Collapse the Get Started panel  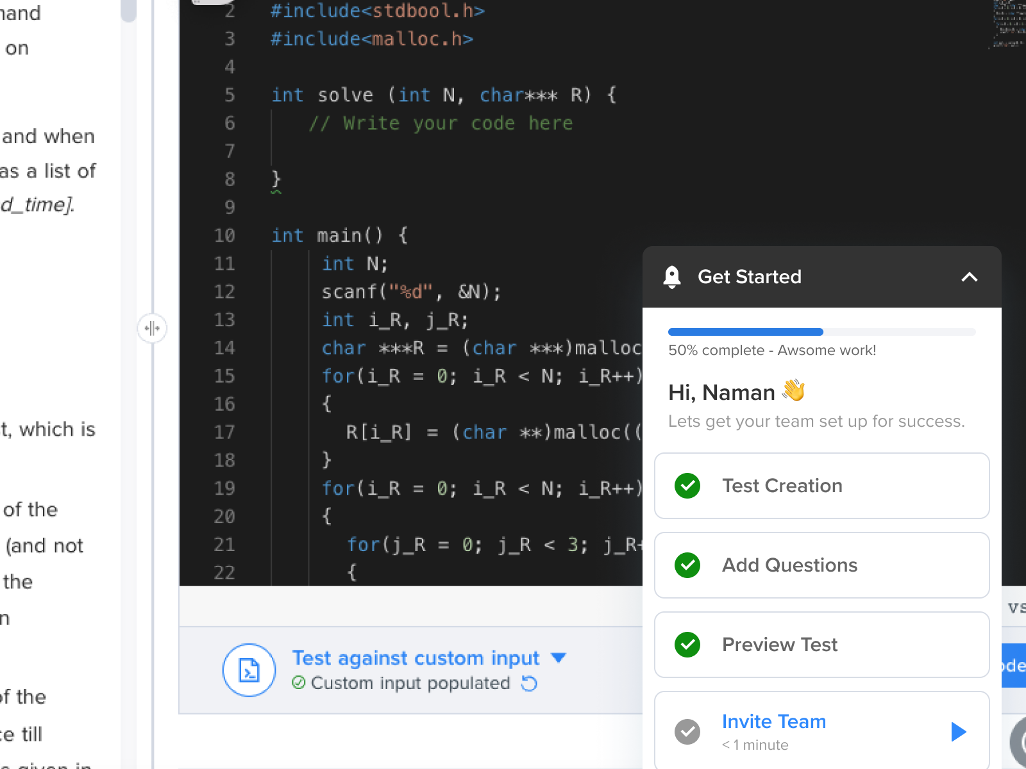(x=970, y=277)
